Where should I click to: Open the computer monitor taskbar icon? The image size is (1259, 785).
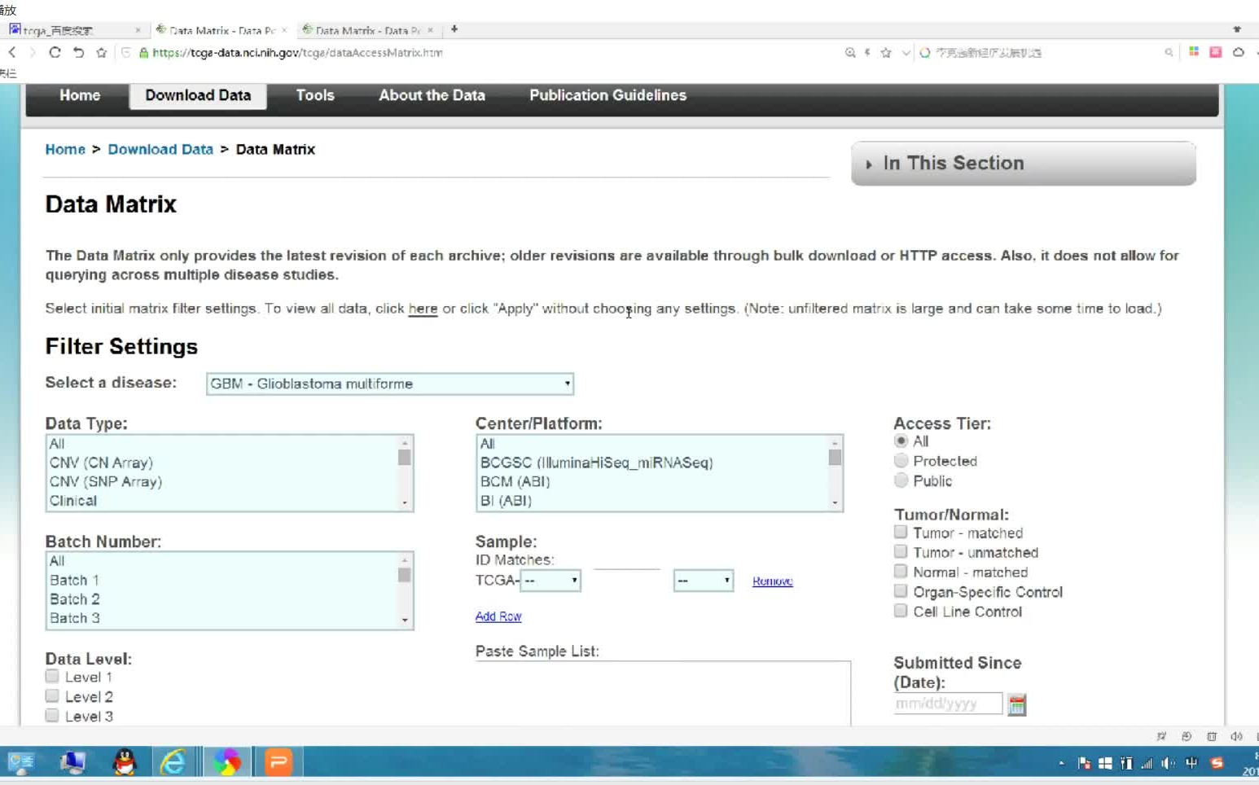72,762
